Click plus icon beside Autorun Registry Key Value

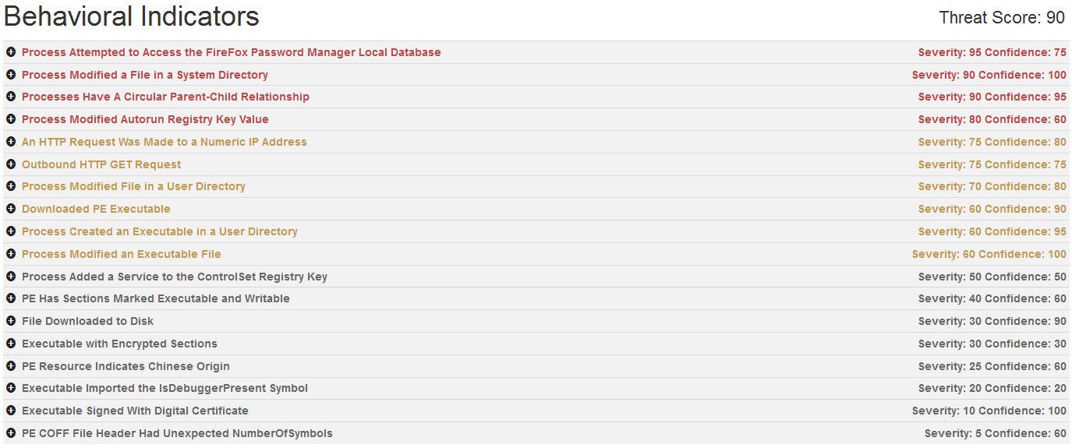tap(11, 119)
